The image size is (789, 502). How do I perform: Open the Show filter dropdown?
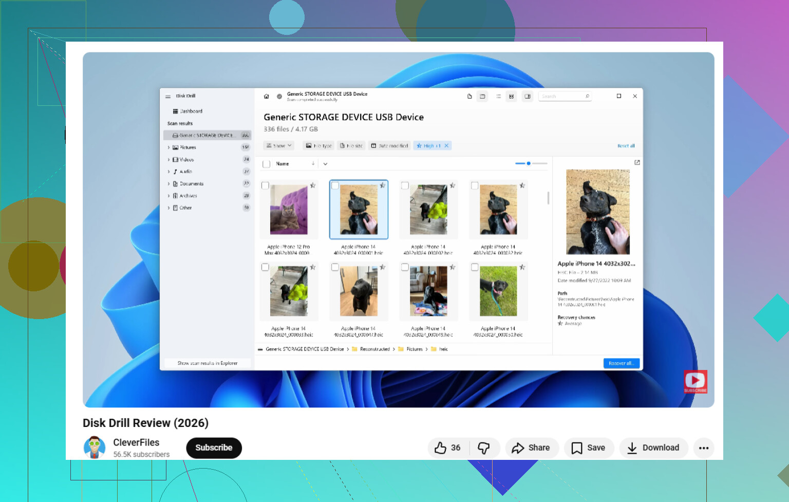point(279,146)
